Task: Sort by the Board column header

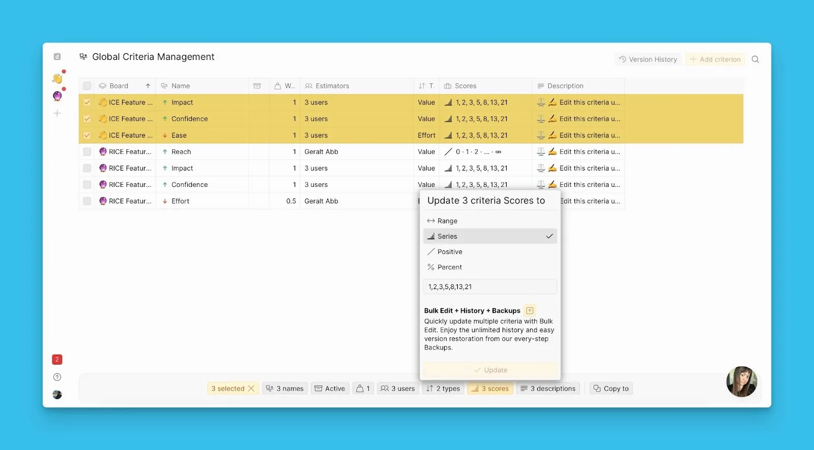Action: (x=119, y=86)
